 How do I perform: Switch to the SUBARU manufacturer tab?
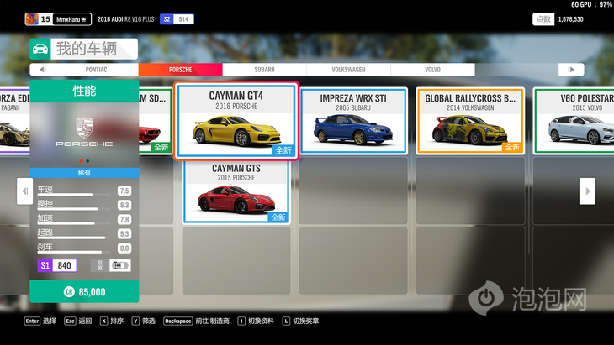[x=264, y=70]
